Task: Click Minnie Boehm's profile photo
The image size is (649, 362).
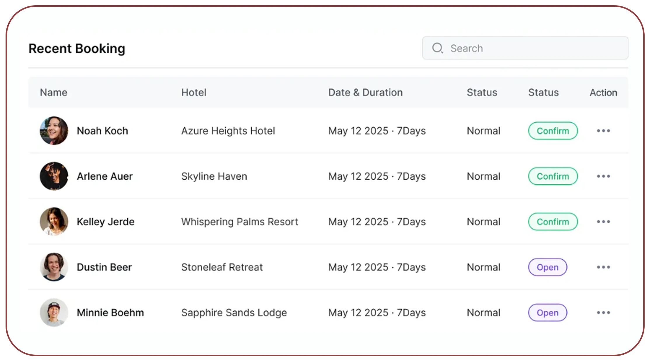Action: pos(54,313)
